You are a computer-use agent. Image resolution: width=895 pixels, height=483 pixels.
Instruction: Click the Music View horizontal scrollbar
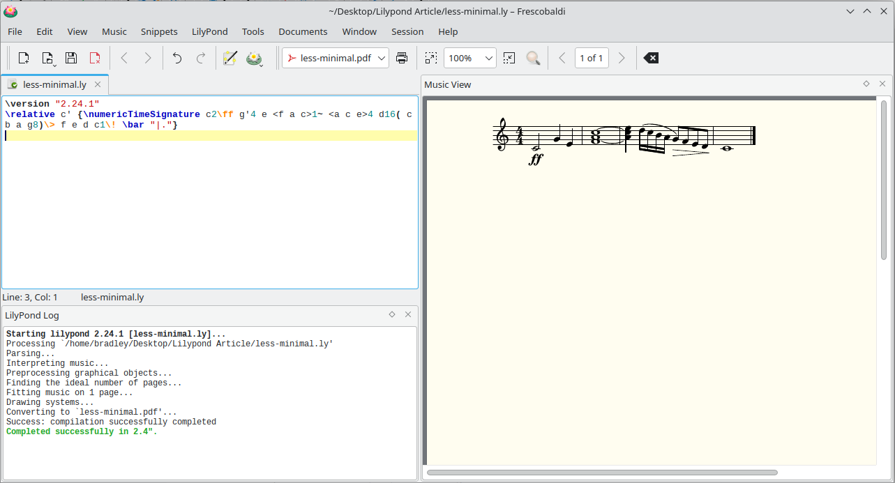point(602,473)
